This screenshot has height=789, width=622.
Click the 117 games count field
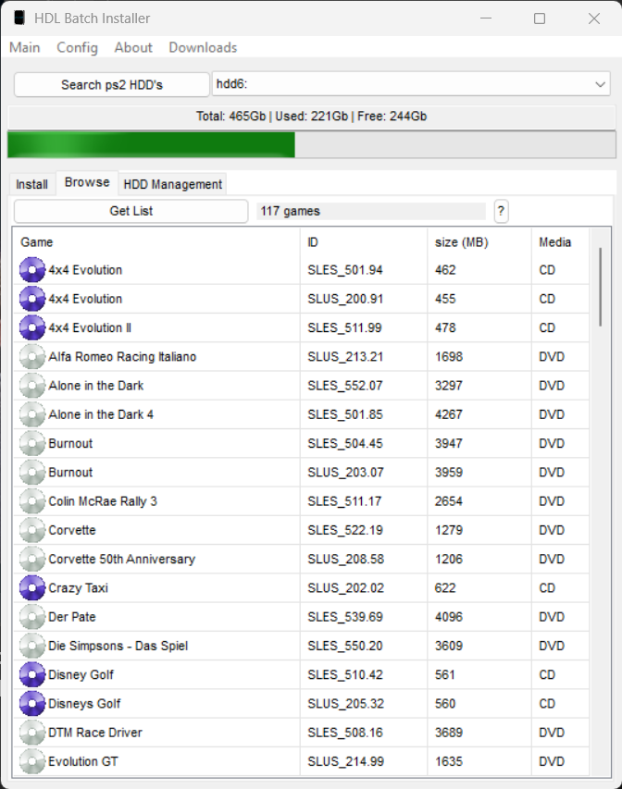[x=370, y=211]
